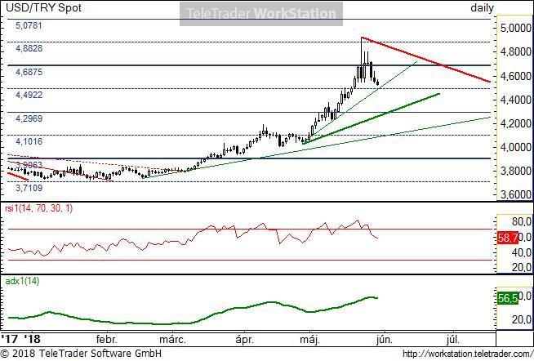Image resolution: width=534 pixels, height=361 pixels.
Task: Click the adx1(14) indicator label
Action: tap(22, 281)
